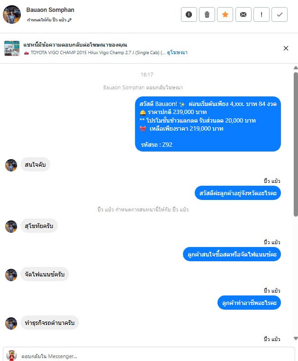Click the scrollbar down arrow

pos(296,338)
